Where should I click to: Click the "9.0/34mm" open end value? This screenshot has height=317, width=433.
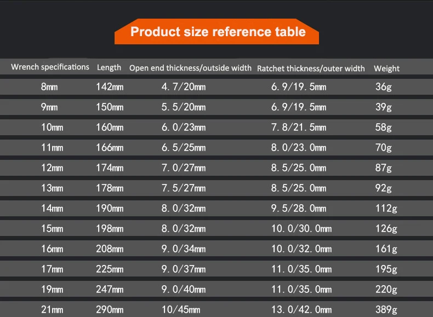pos(184,249)
